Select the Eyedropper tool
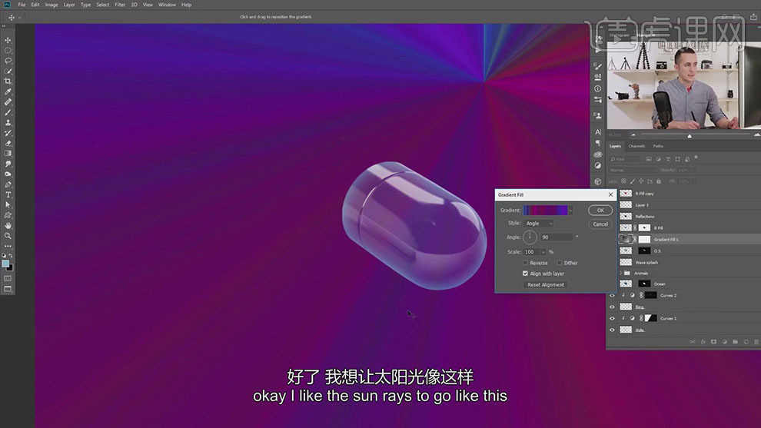Viewport: 761px width, 428px height. [8, 91]
